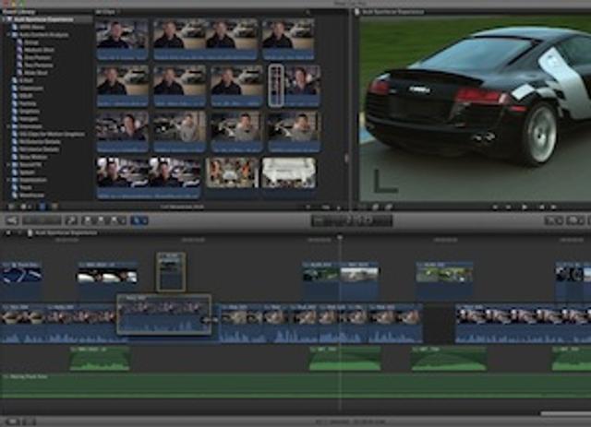Viewport: 591px width, 427px height.
Task: Click the Audi Sportscar Experience timeline title
Action: point(66,233)
